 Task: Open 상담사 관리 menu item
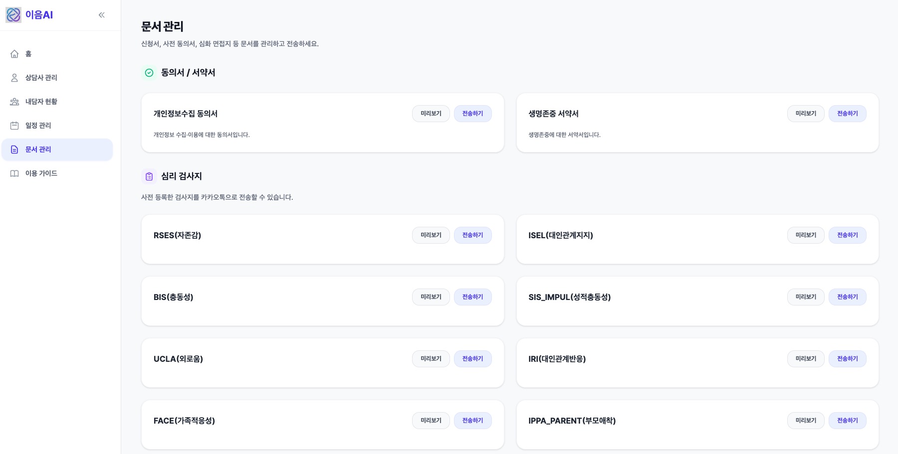coord(41,78)
